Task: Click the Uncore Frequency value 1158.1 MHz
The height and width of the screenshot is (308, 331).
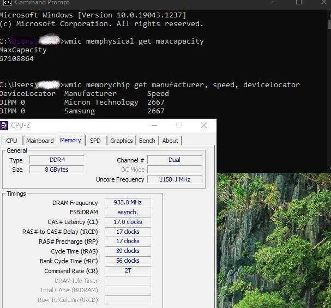Action: [x=174, y=179]
